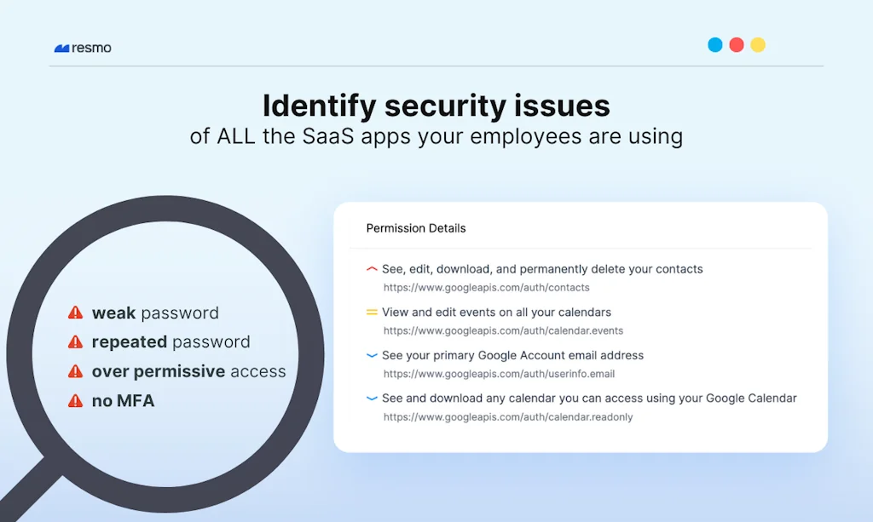The image size is (873, 522).
Task: Click the blue low-risk chevron for email address
Action: tap(372, 355)
